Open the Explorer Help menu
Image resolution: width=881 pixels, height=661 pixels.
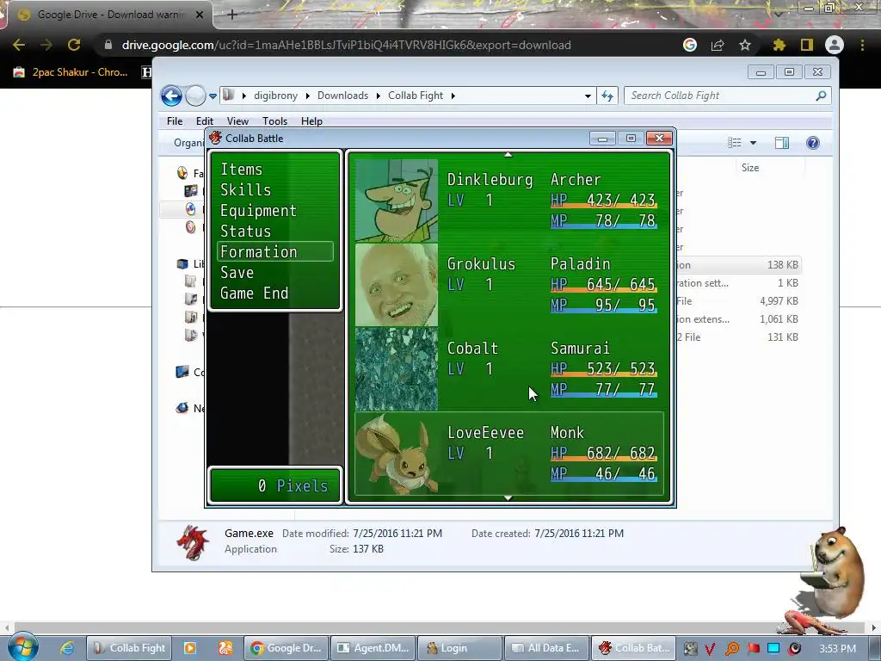[311, 120]
